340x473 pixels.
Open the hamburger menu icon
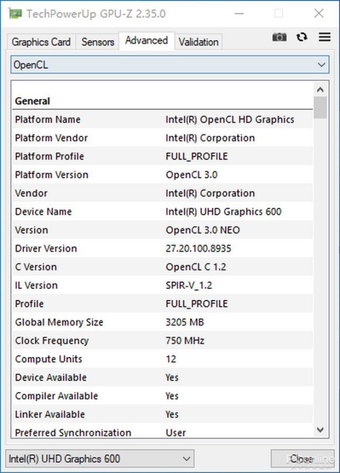[324, 37]
